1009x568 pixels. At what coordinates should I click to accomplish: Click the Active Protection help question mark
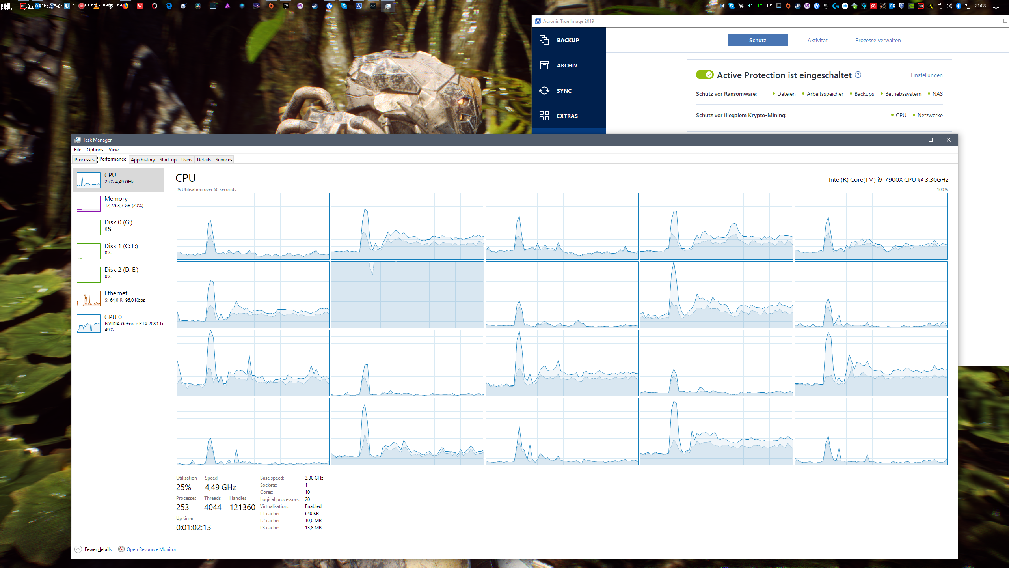pyautogui.click(x=858, y=75)
